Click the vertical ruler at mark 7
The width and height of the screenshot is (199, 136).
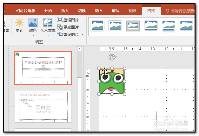(88, 103)
